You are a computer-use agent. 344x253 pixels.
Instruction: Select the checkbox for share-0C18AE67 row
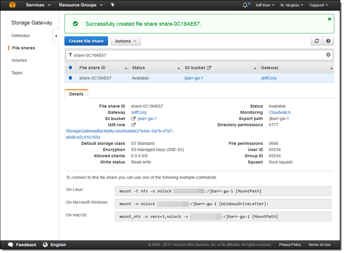tap(70, 78)
